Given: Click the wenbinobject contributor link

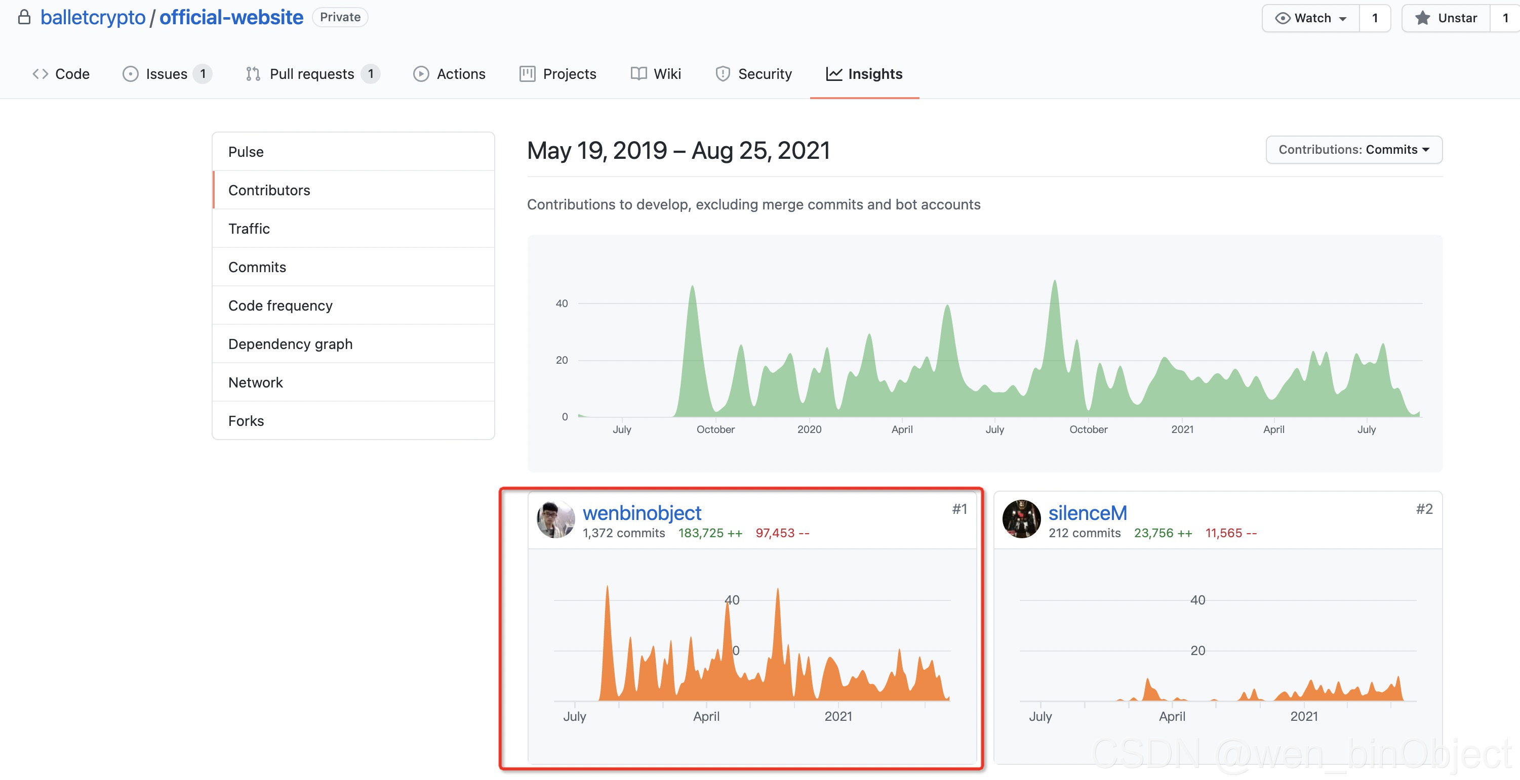Looking at the screenshot, I should pyautogui.click(x=642, y=512).
